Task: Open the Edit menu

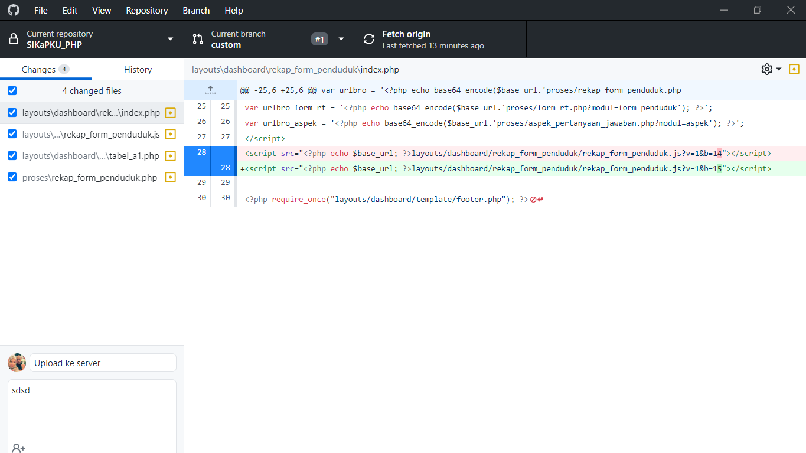Action: pos(70,10)
